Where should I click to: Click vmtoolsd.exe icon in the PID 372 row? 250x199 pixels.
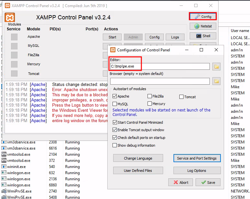coord(4,161)
